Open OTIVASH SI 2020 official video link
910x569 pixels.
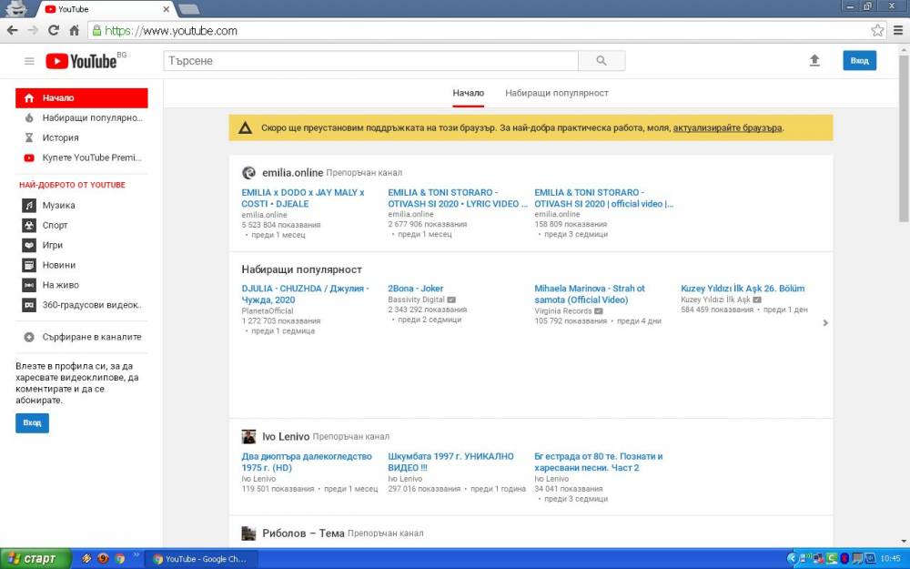pyautogui.click(x=603, y=198)
